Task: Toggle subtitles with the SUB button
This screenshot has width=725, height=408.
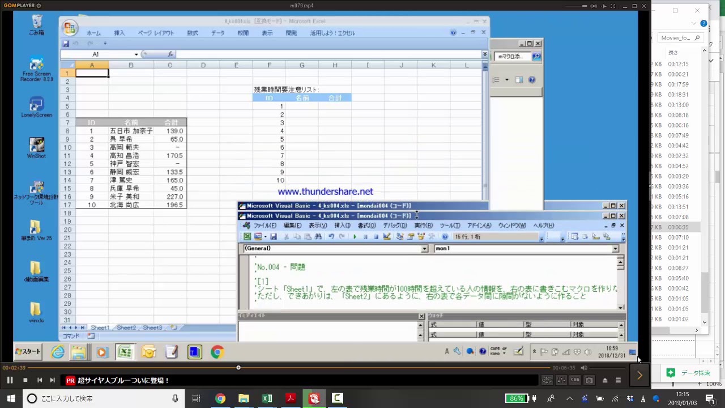Action: pos(575,380)
